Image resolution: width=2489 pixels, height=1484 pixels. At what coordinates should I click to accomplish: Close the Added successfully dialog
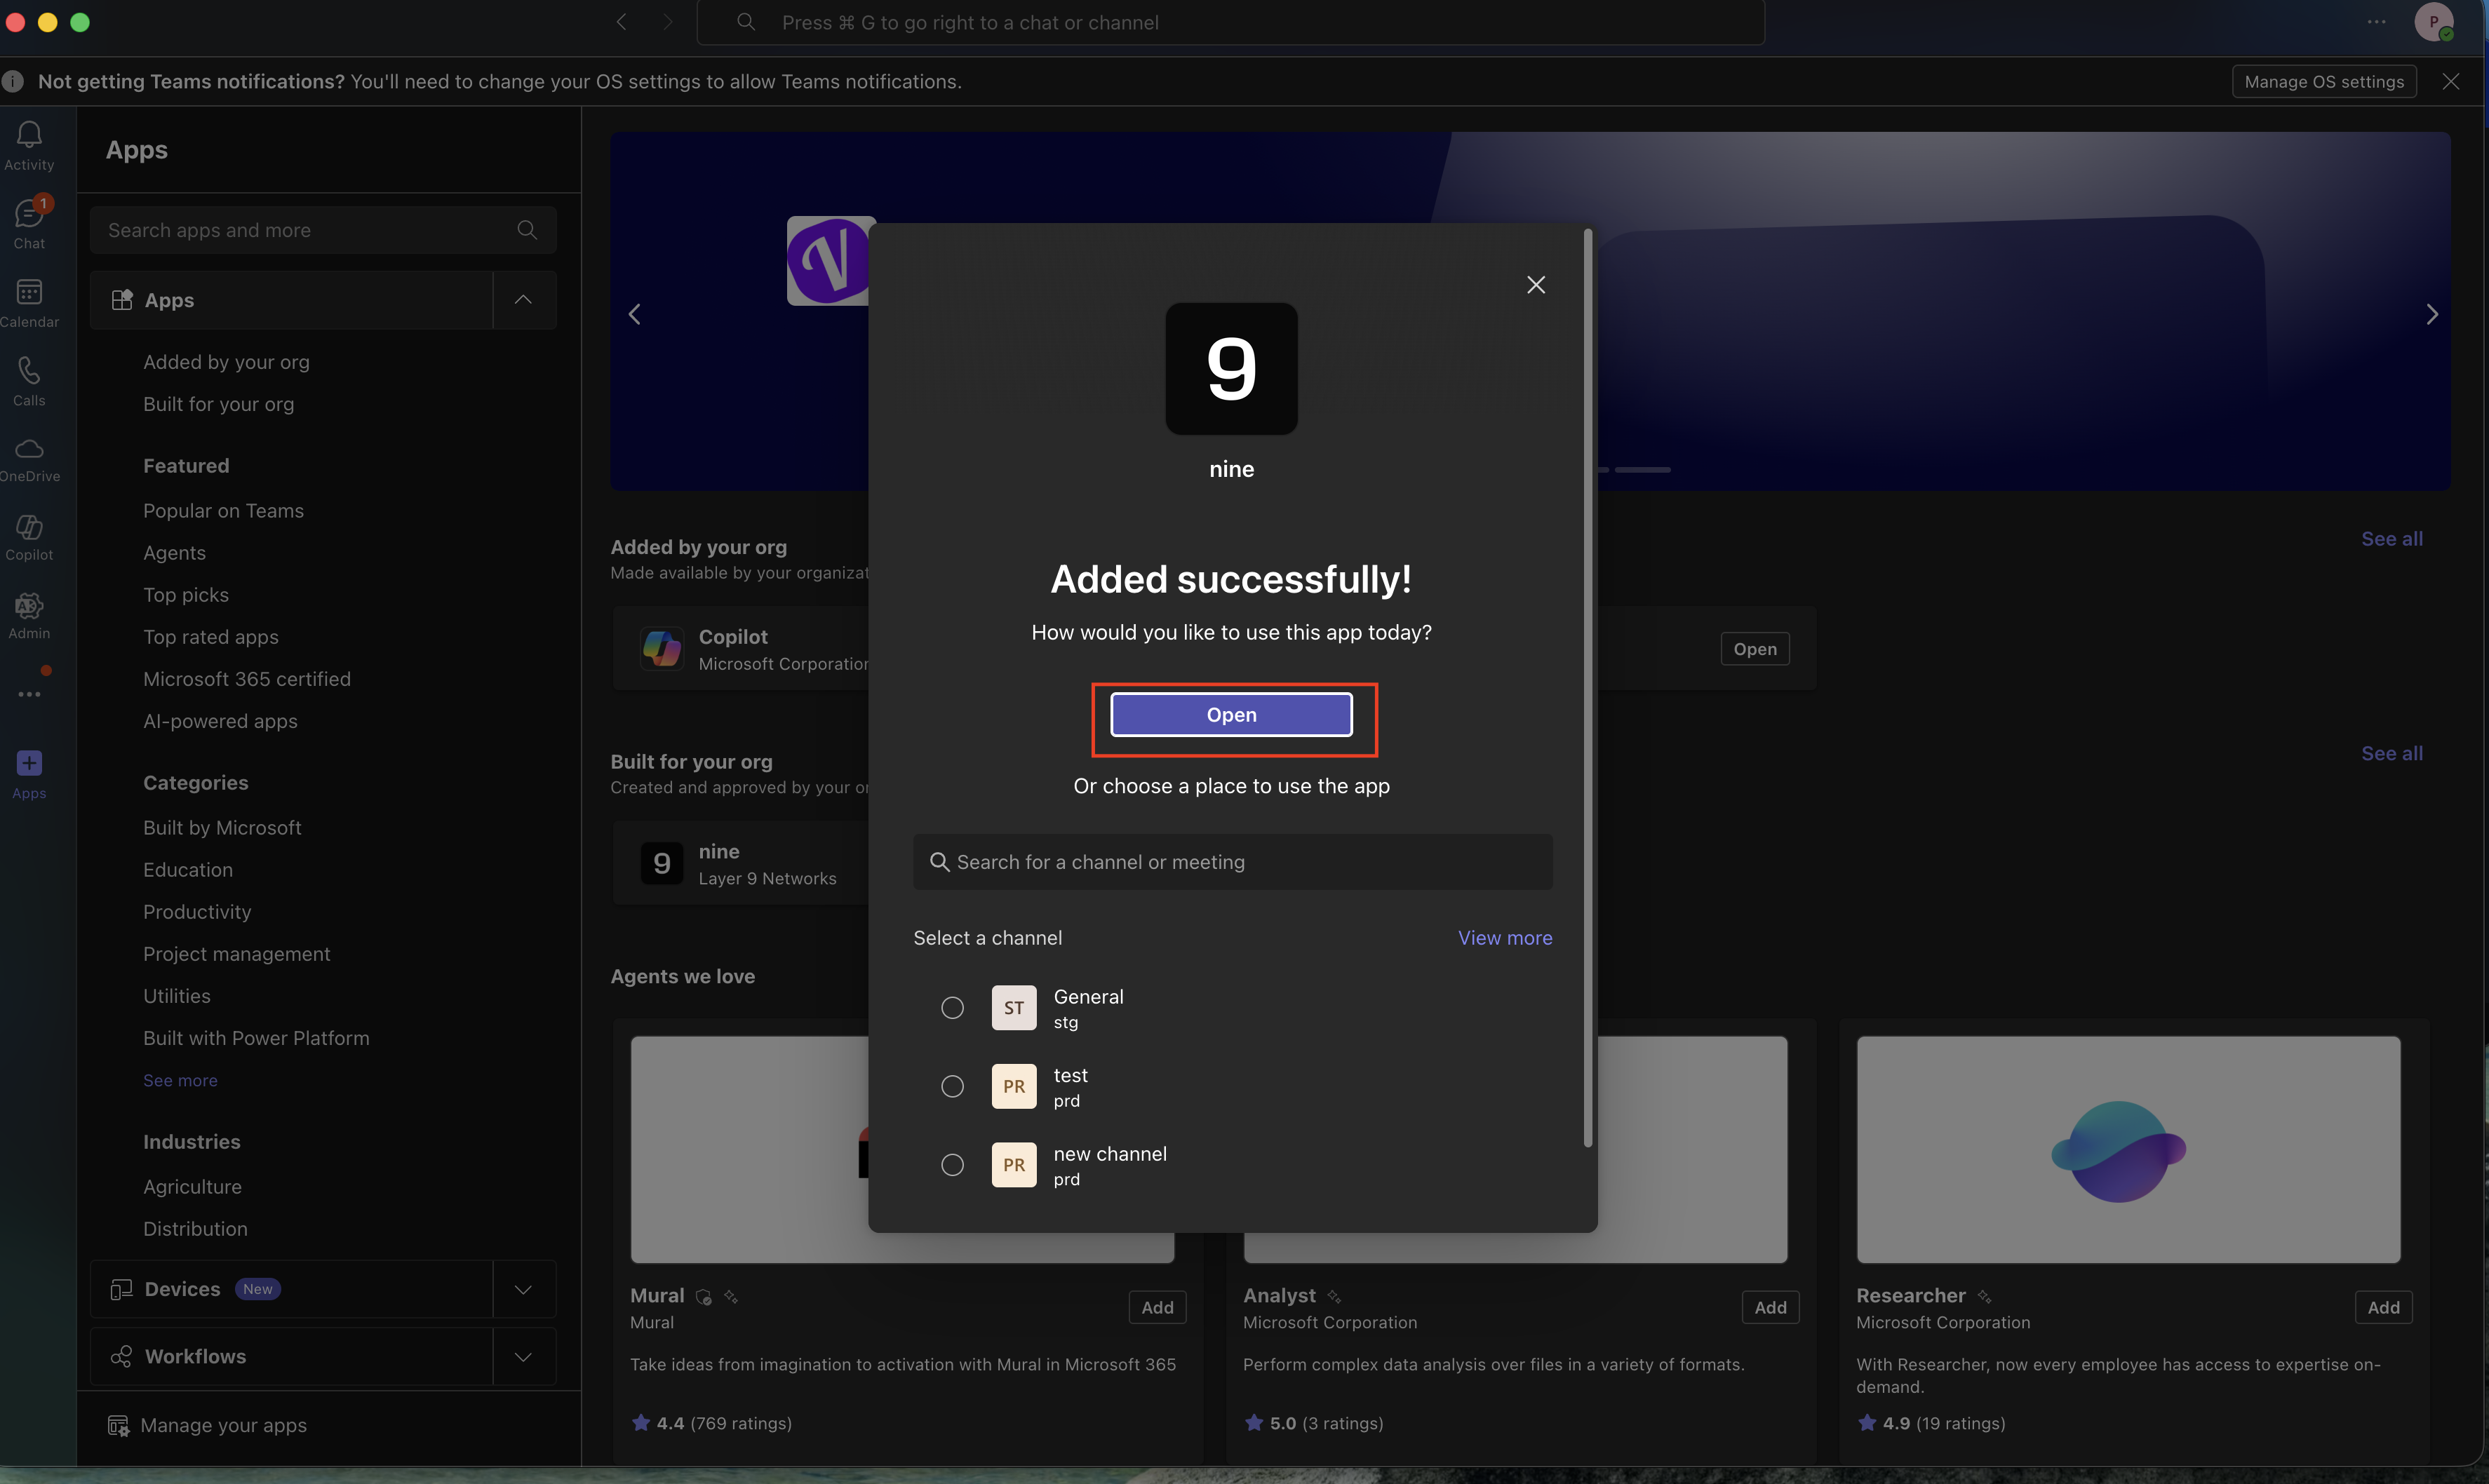(1536, 285)
